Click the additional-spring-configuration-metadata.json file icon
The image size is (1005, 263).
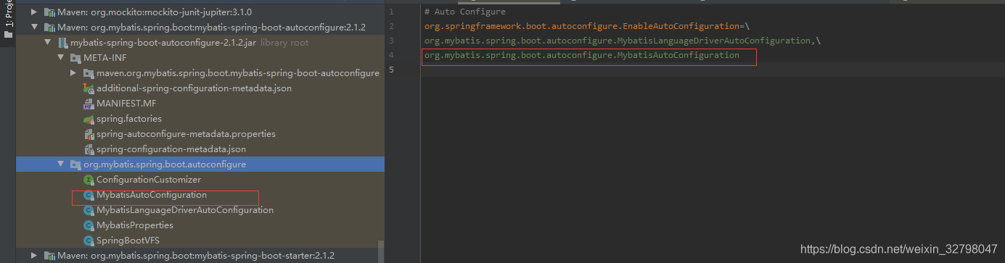point(89,88)
